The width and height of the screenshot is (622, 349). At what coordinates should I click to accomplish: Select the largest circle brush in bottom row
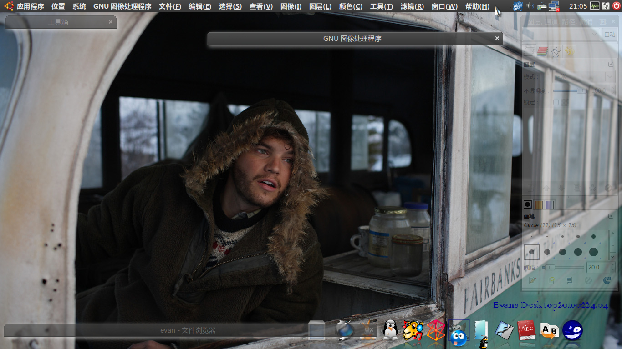coord(593,252)
